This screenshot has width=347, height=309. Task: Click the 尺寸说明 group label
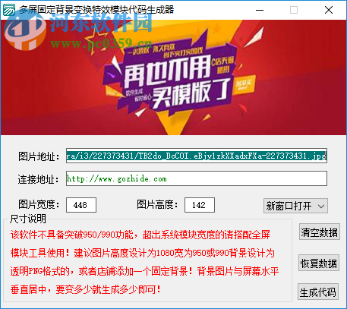tap(28, 219)
